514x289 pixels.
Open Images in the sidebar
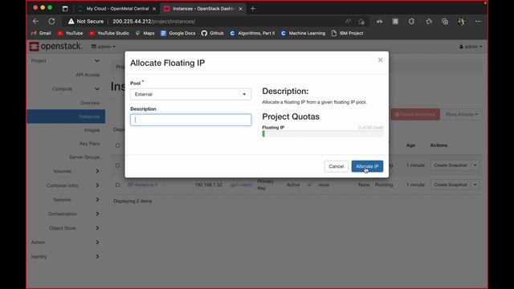(92, 130)
